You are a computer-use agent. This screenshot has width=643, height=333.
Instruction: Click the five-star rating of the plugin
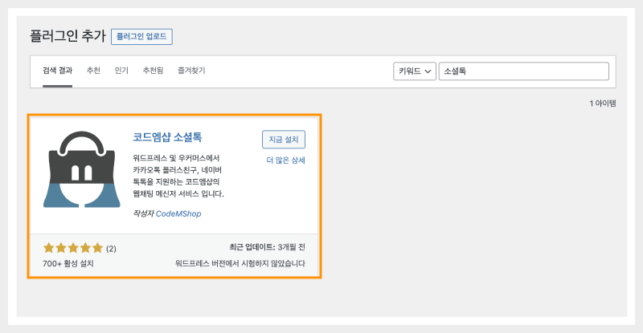click(x=73, y=248)
